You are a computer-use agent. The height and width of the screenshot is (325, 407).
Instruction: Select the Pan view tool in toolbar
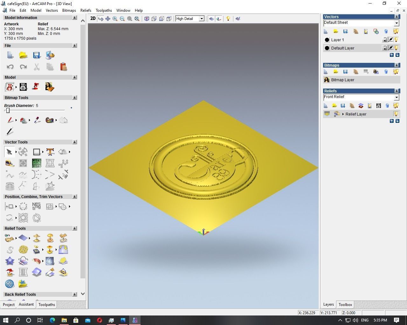point(108,19)
